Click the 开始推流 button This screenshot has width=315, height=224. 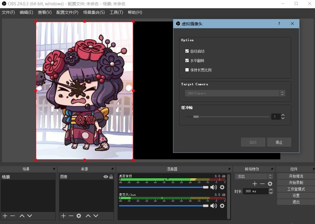coord(296,176)
